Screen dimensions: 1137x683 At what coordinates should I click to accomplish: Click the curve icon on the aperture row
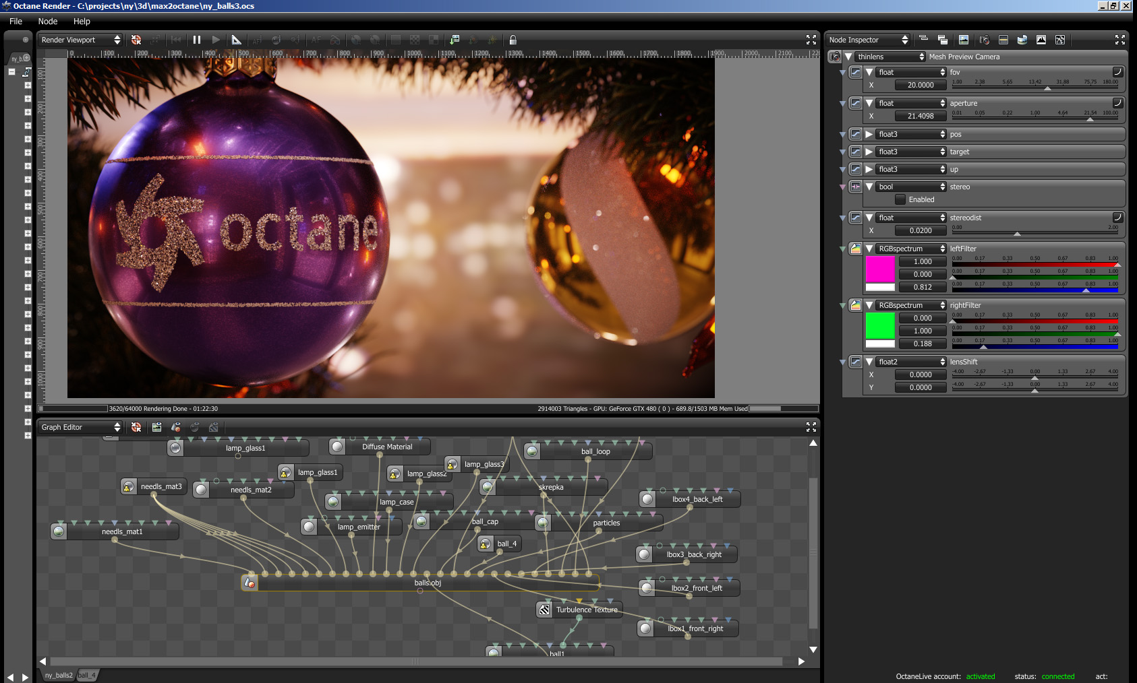(x=1117, y=103)
